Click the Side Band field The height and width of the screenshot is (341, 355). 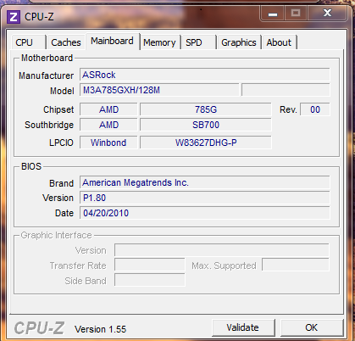150,281
